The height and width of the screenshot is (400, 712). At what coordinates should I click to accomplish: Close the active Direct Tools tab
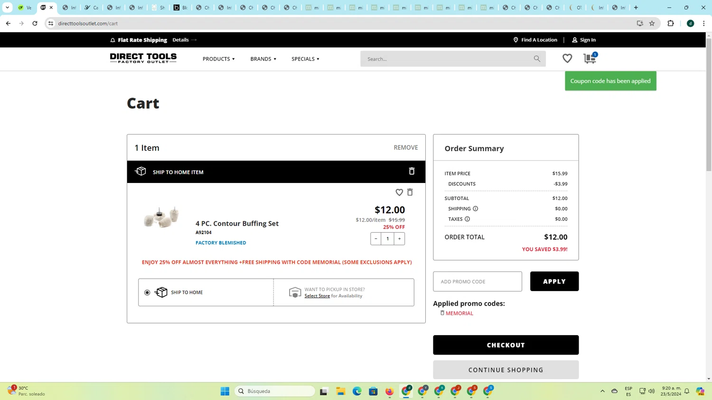(x=51, y=8)
